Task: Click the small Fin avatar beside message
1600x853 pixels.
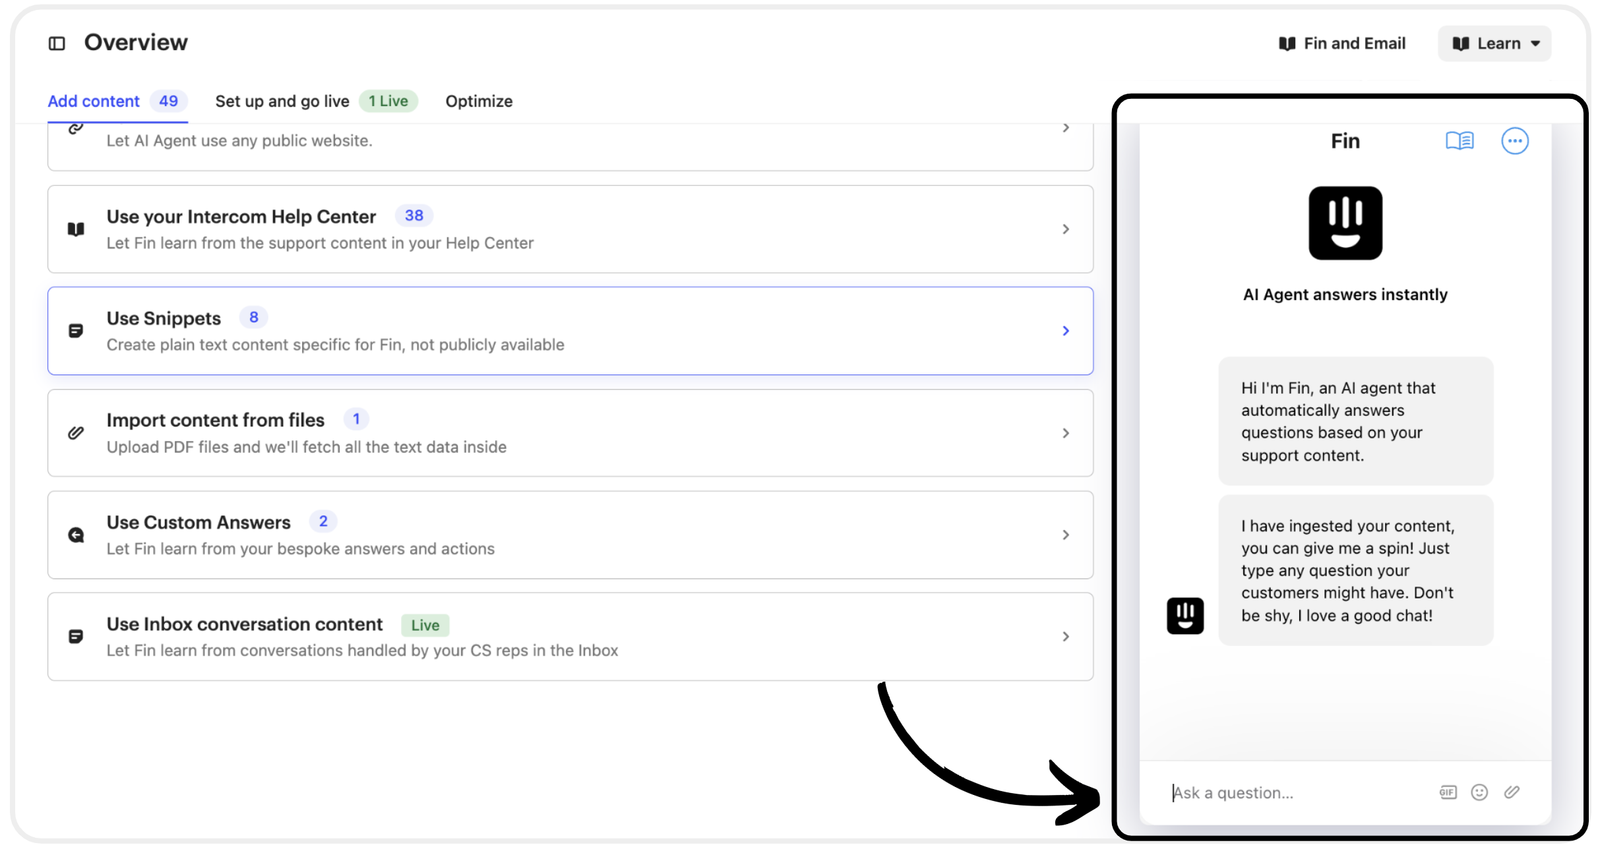Action: click(1185, 616)
